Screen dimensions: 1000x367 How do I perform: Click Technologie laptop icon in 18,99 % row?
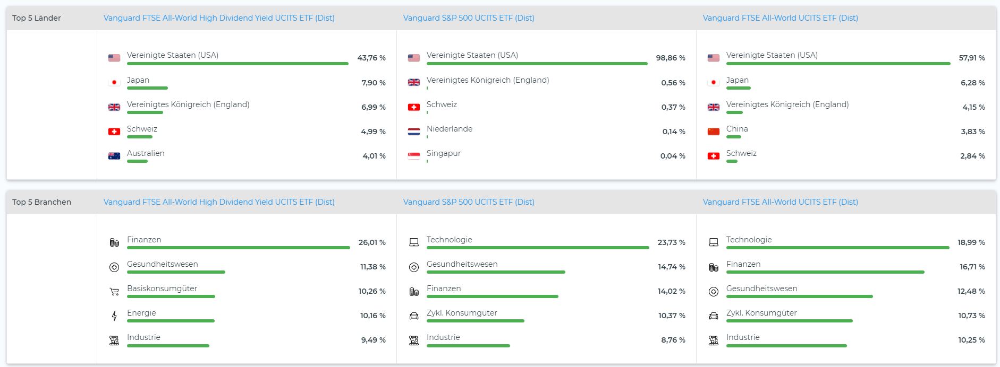pyautogui.click(x=714, y=242)
